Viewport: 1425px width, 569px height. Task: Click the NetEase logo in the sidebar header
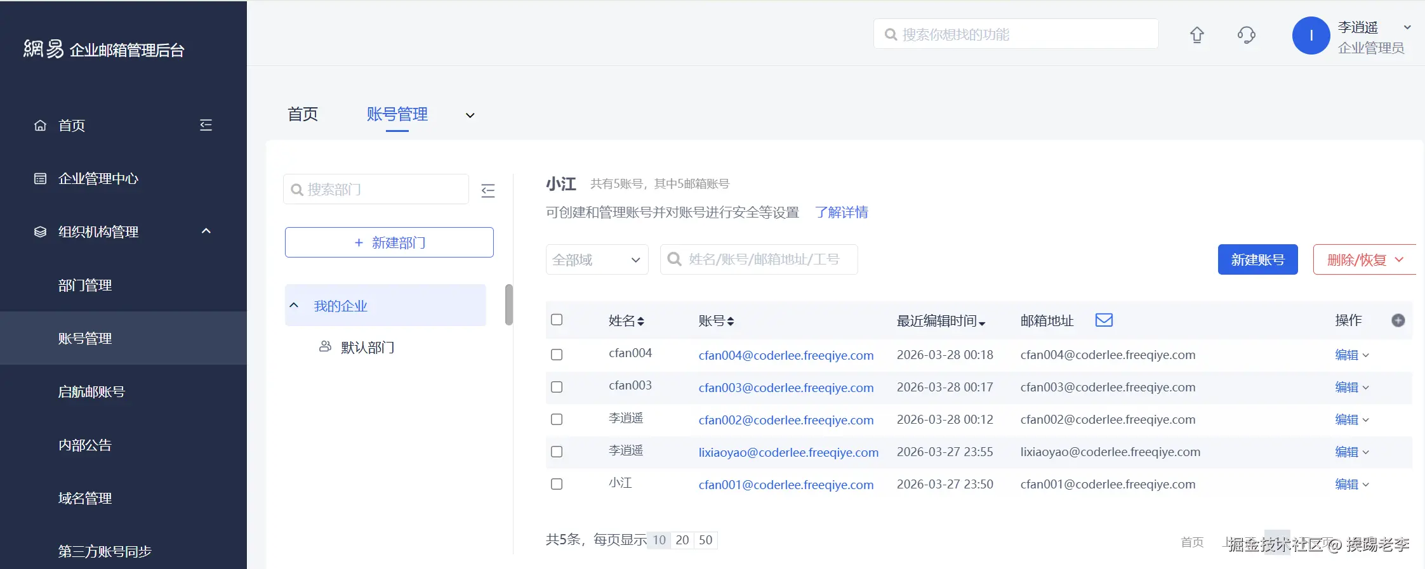click(x=43, y=49)
